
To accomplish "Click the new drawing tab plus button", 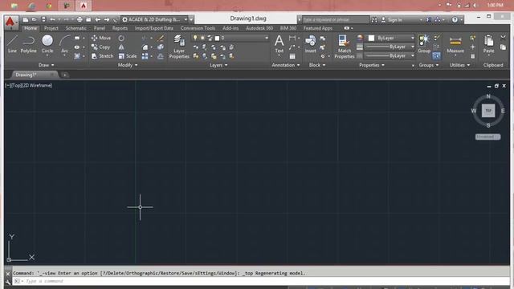I will pyautogui.click(x=65, y=75).
